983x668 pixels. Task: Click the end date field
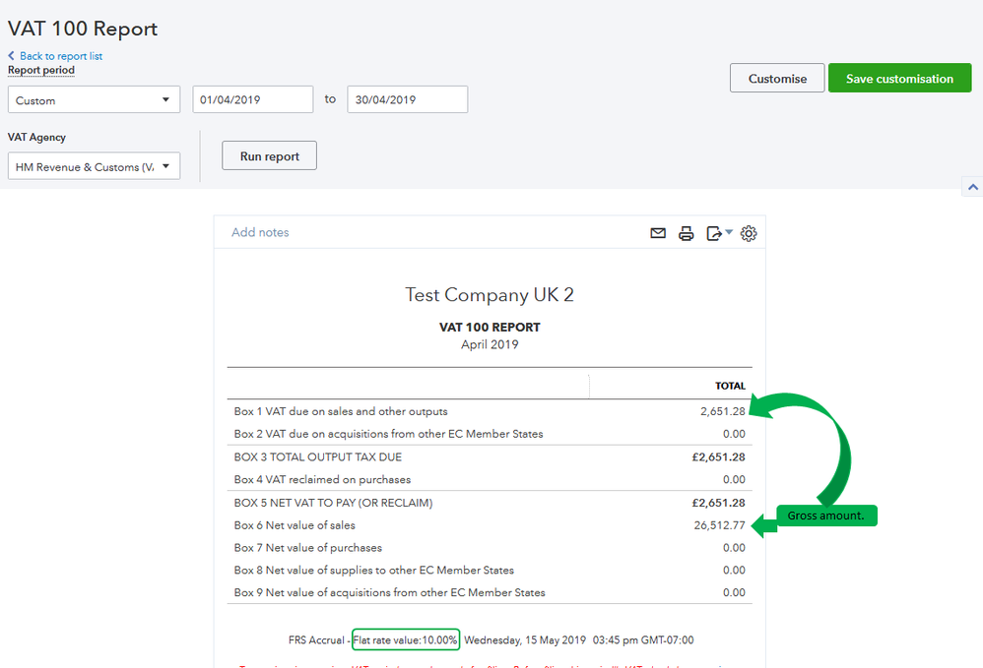(407, 99)
